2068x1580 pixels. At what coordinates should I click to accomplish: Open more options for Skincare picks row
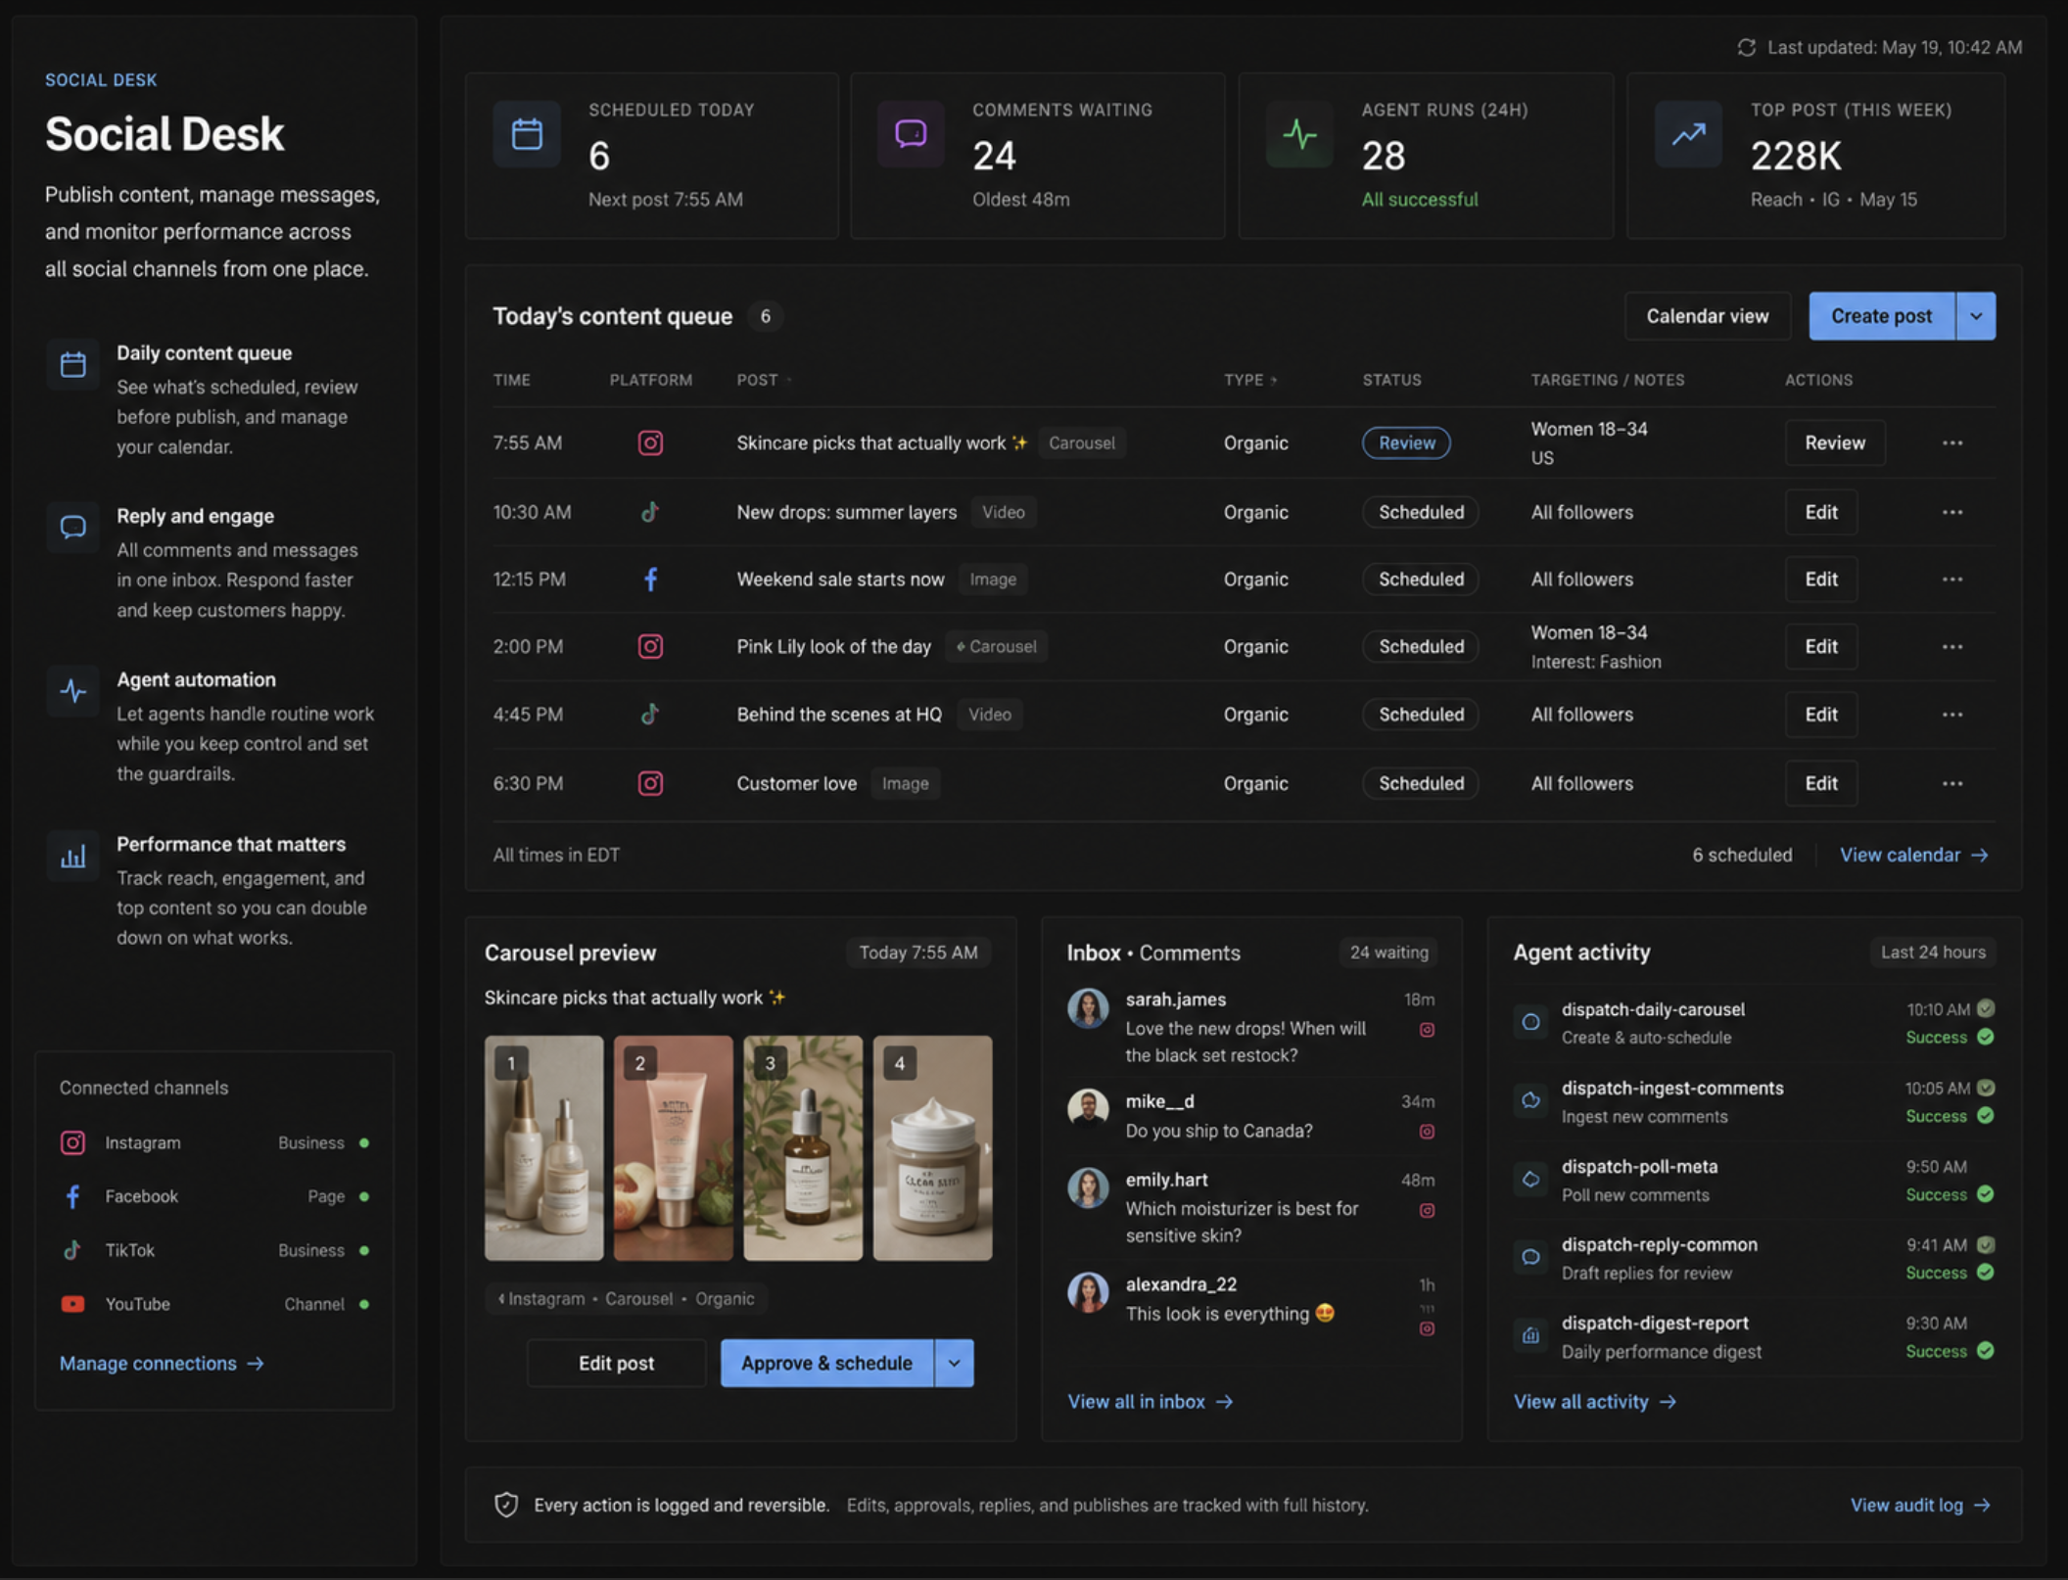(x=1952, y=442)
